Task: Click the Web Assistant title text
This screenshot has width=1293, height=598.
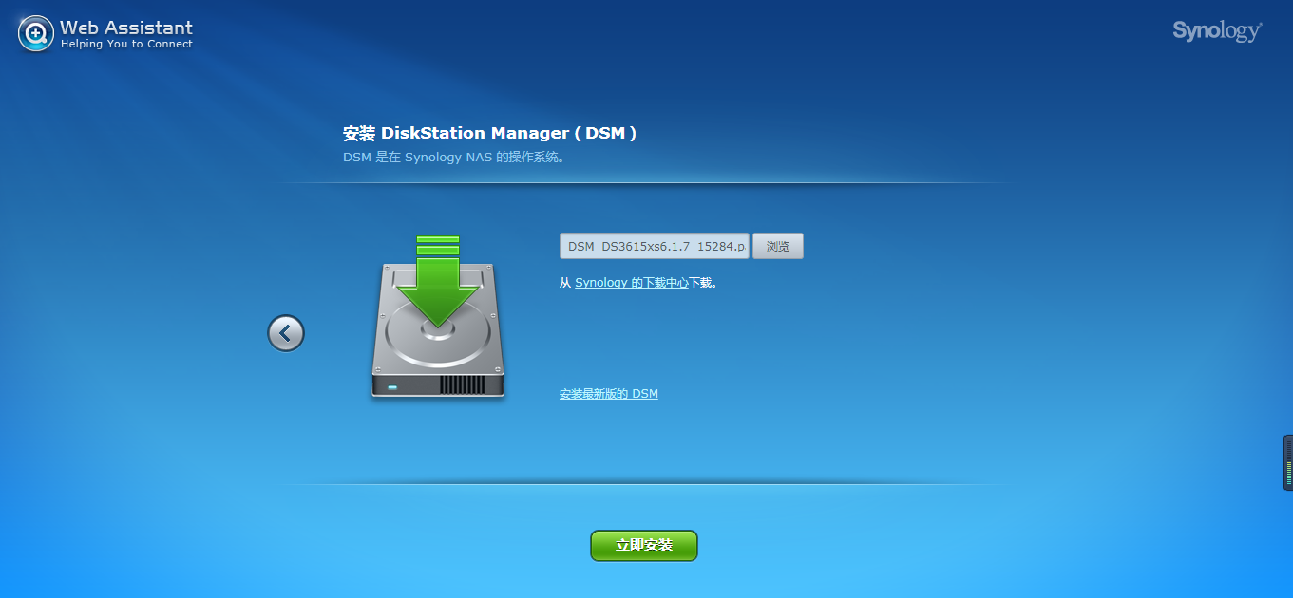Action: [126, 28]
